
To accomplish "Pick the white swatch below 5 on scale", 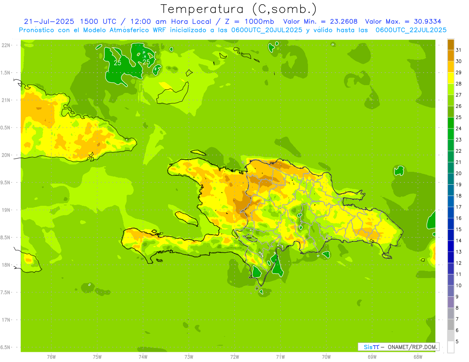I will click(x=451, y=347).
